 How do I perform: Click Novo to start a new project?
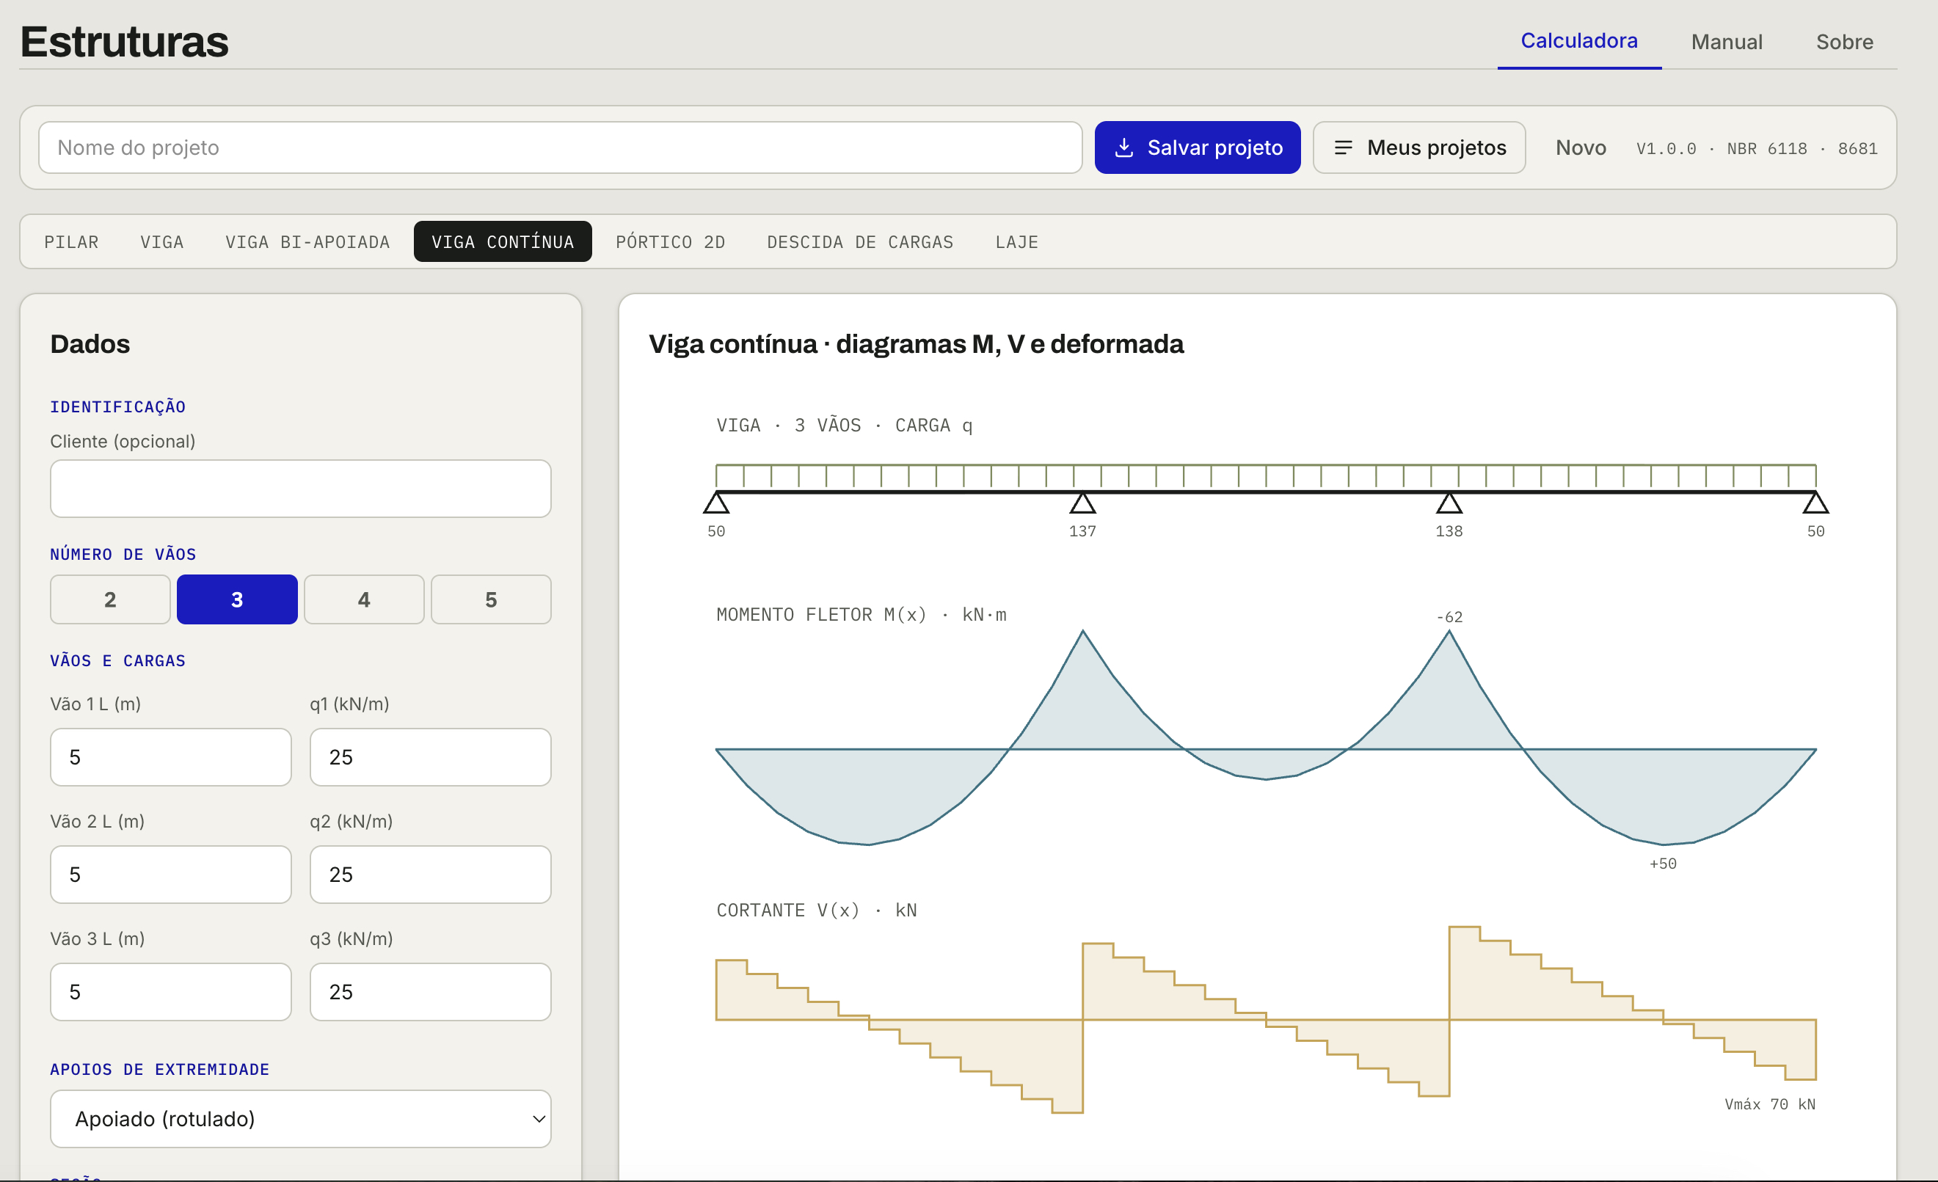(x=1581, y=148)
